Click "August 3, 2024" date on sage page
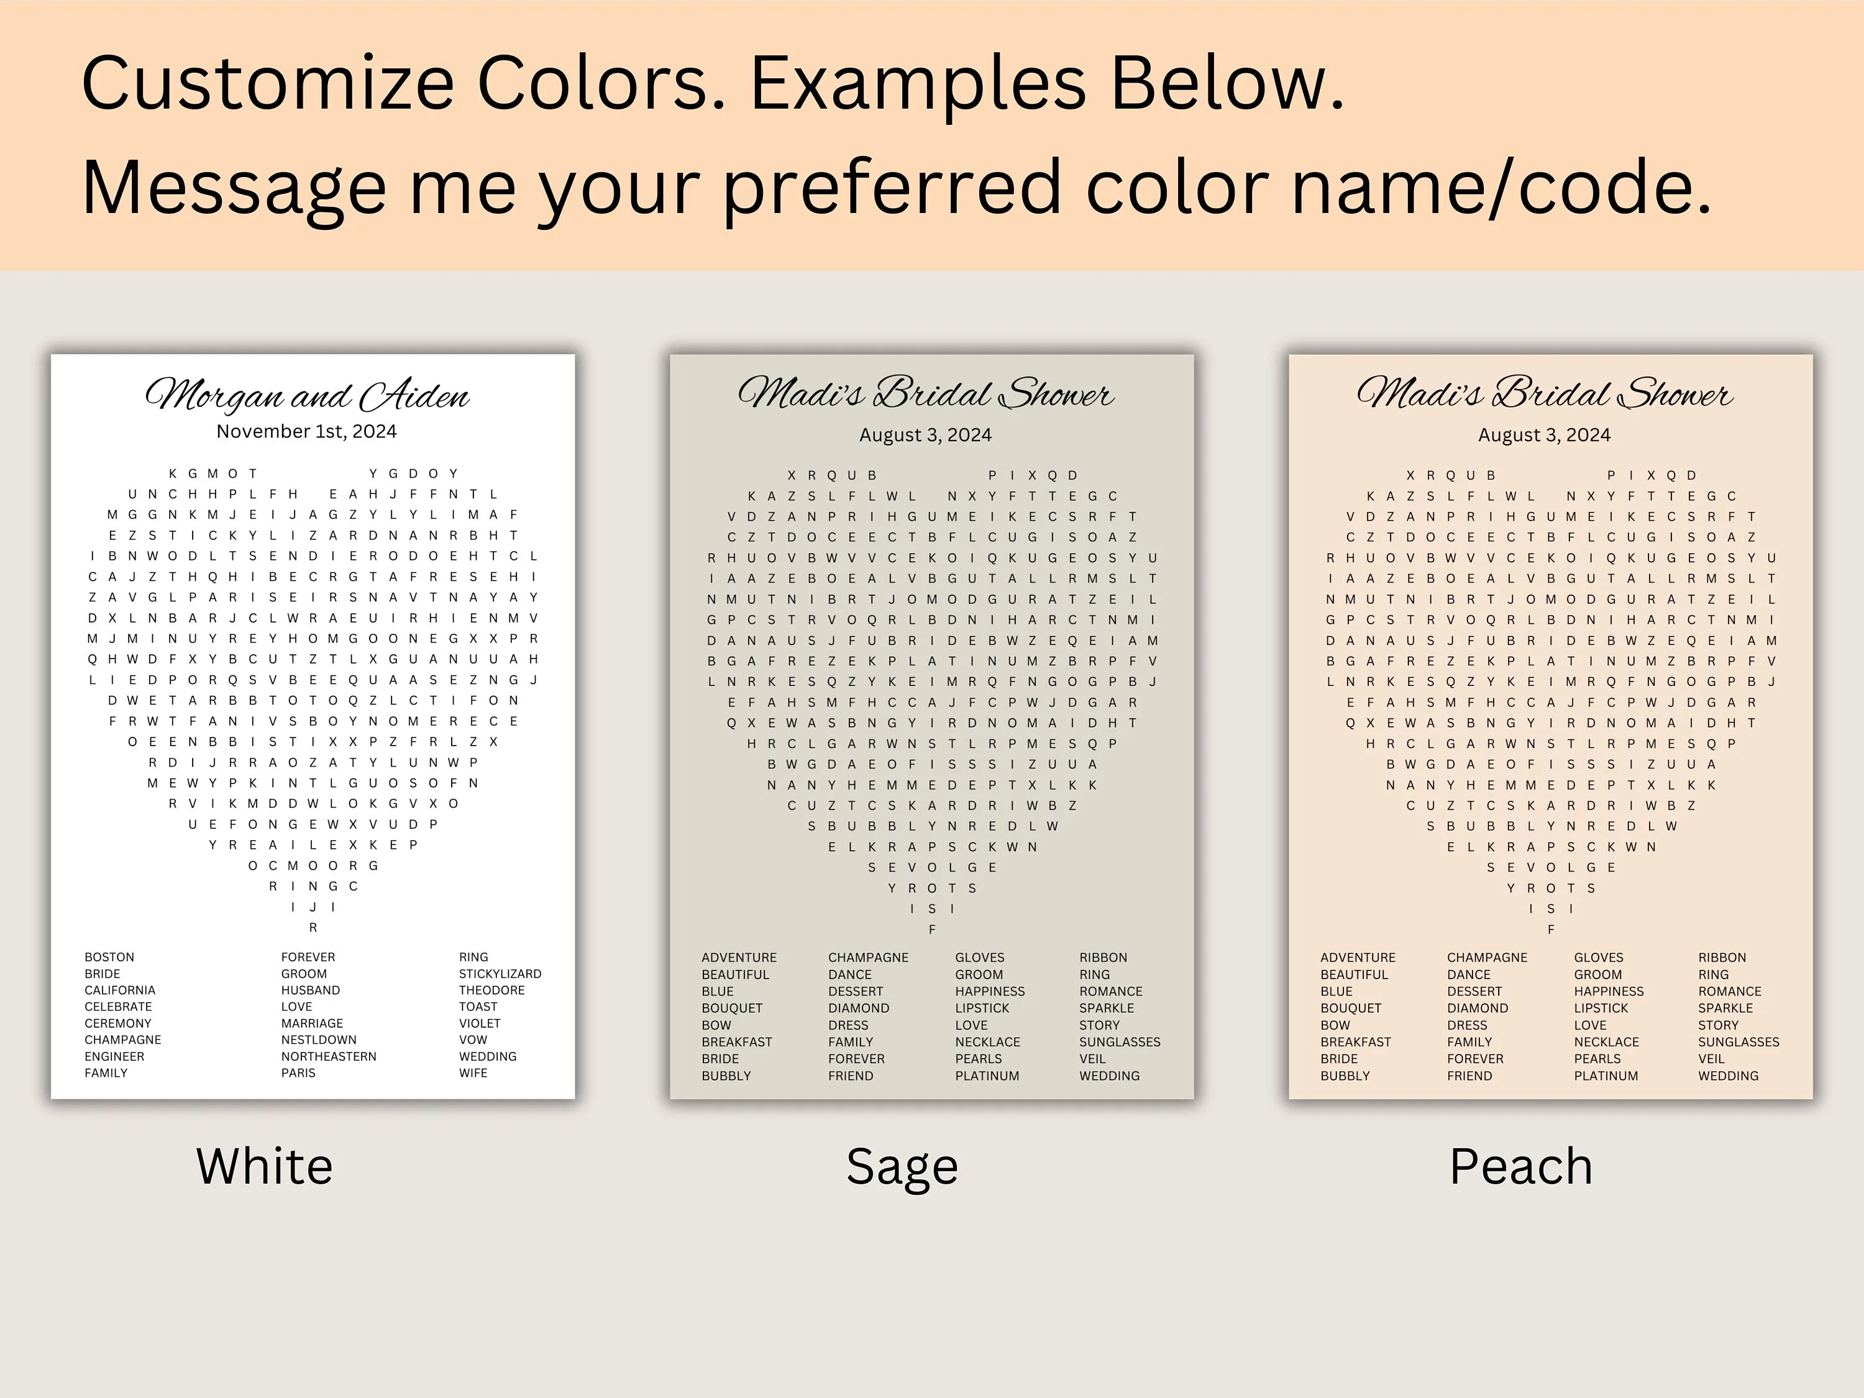Screen dimensions: 1864x1398 [x=925, y=435]
